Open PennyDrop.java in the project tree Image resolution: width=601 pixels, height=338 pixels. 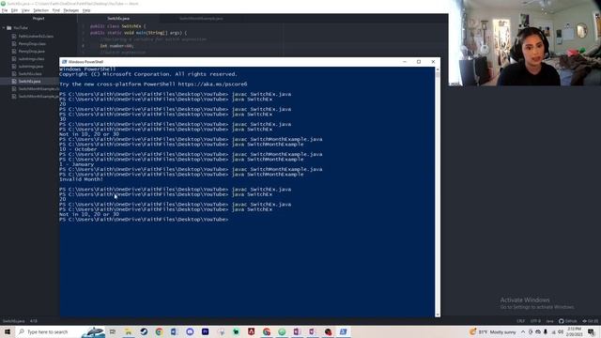click(x=31, y=52)
